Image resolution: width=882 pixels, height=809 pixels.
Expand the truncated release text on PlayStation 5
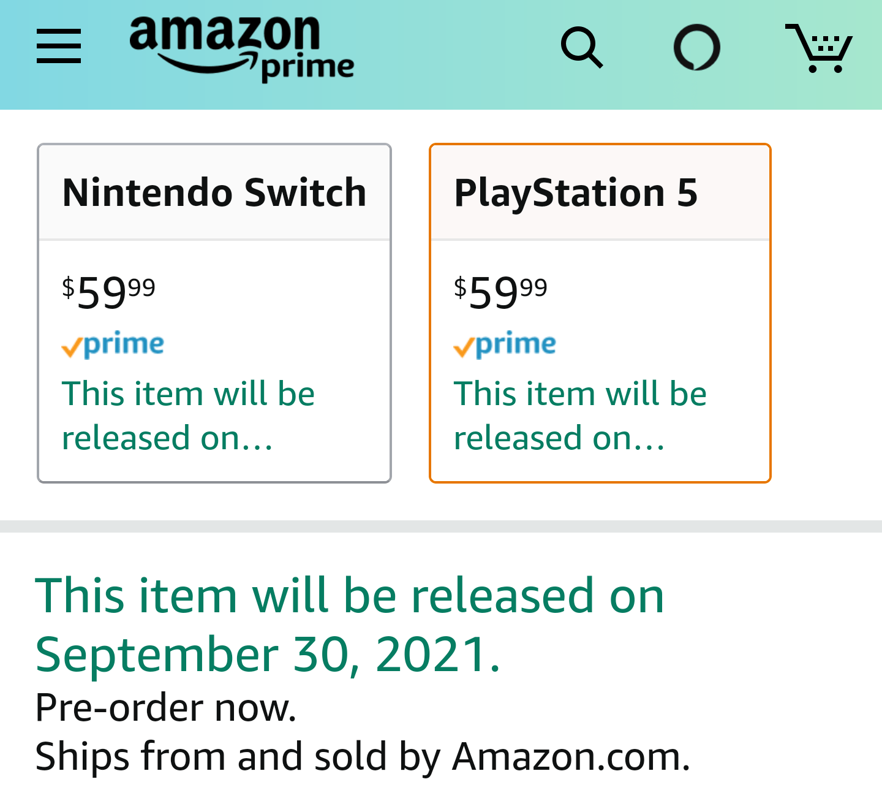[580, 415]
